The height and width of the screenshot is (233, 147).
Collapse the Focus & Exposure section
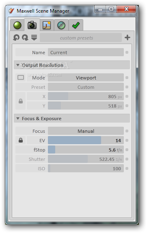(18, 119)
